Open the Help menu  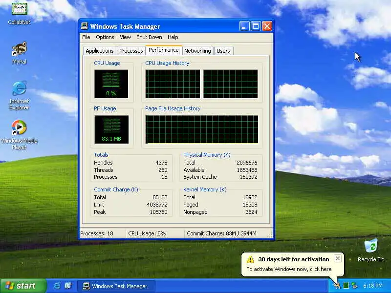(x=173, y=37)
